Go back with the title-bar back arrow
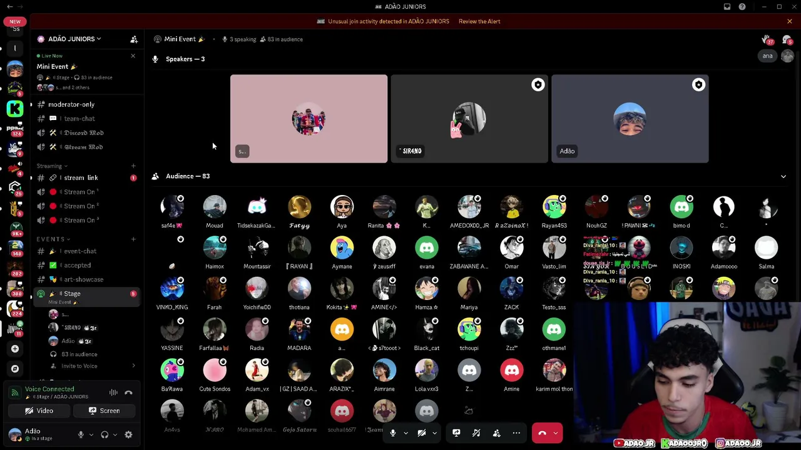Screen dimensions: 801x450 pos(9,7)
